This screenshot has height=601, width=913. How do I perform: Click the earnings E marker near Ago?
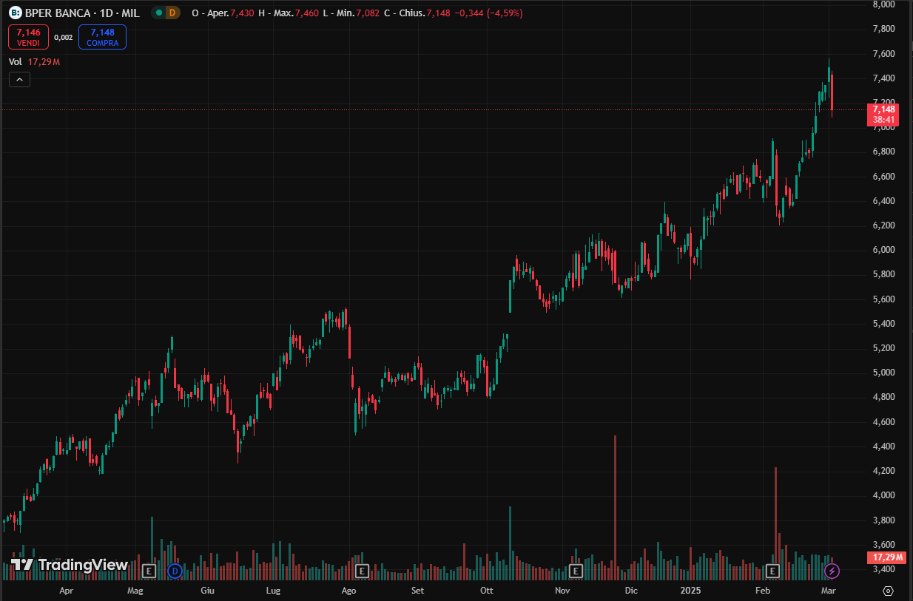(362, 571)
